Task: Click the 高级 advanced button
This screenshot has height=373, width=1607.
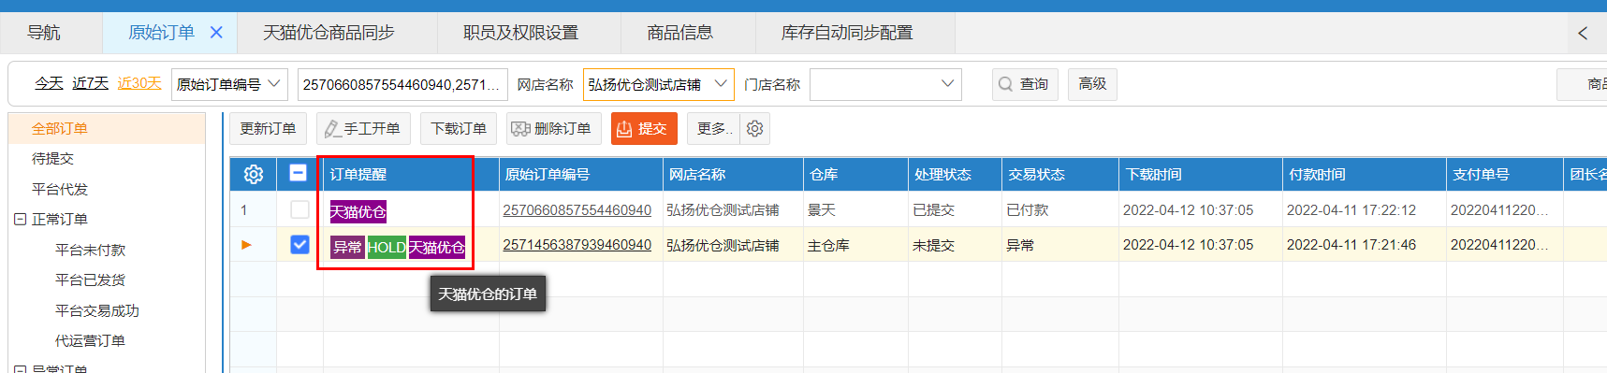Action: [1092, 84]
